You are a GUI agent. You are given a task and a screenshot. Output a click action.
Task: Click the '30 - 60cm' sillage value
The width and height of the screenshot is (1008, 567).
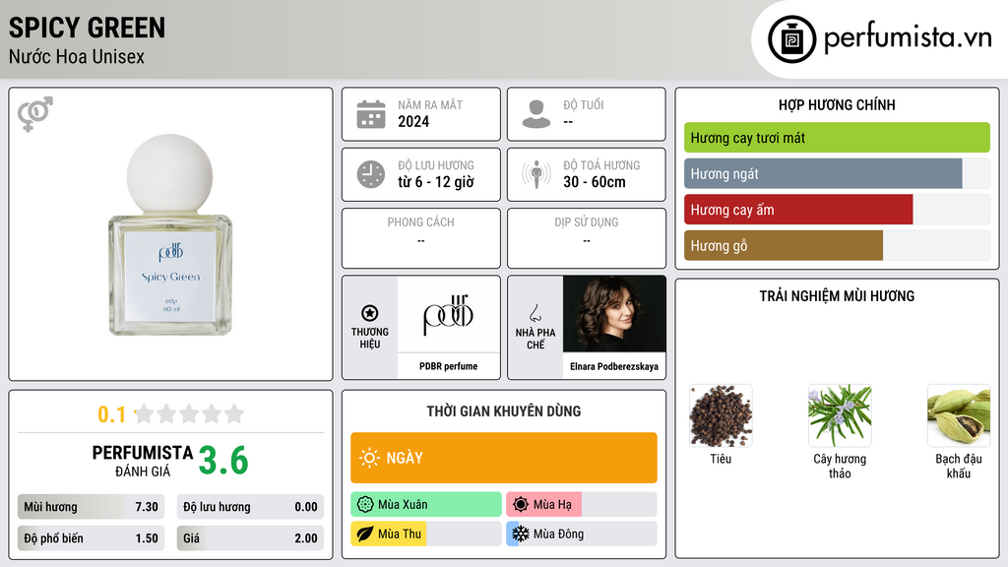pyautogui.click(x=595, y=182)
